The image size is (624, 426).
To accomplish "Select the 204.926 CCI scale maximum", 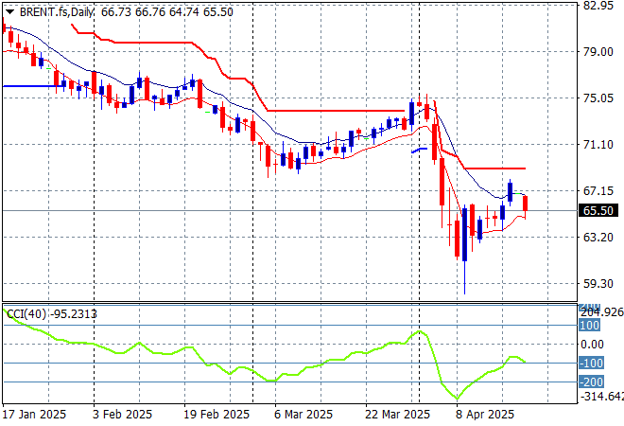I will click(602, 312).
